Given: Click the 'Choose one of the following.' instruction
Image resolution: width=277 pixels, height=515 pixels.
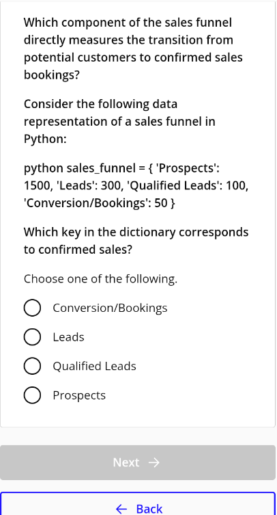Looking at the screenshot, I should (x=100, y=279).
